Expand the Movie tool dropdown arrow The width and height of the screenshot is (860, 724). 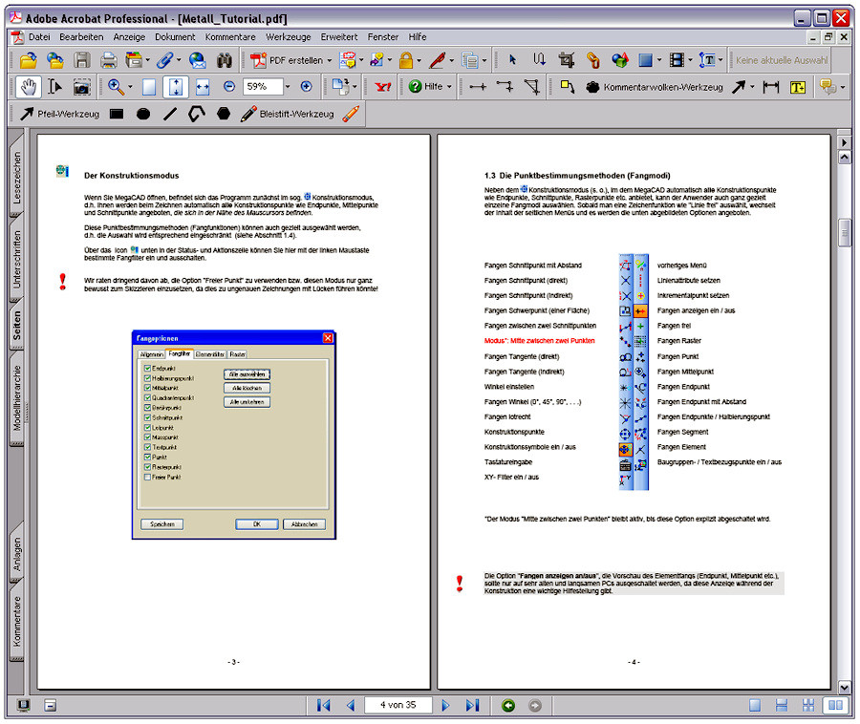tap(691, 61)
